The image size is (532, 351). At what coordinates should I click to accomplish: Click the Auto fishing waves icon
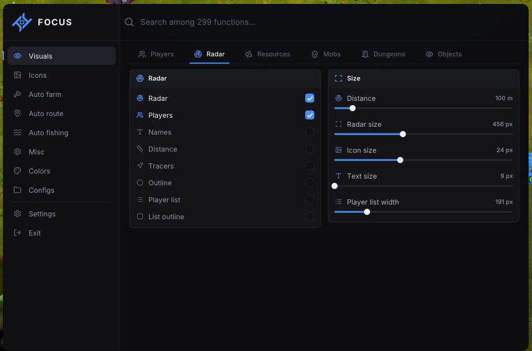click(17, 132)
